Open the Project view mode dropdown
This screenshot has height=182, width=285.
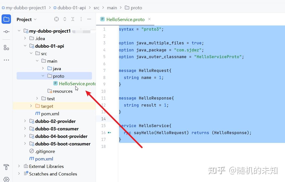(x=35, y=19)
